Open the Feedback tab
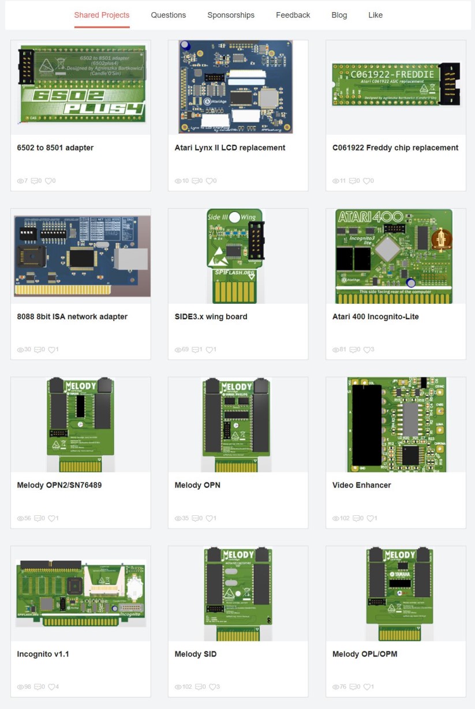This screenshot has height=709, width=475. pyautogui.click(x=293, y=15)
